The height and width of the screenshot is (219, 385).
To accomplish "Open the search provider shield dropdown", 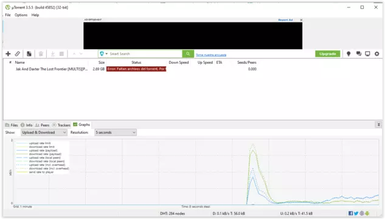I will point(103,54).
